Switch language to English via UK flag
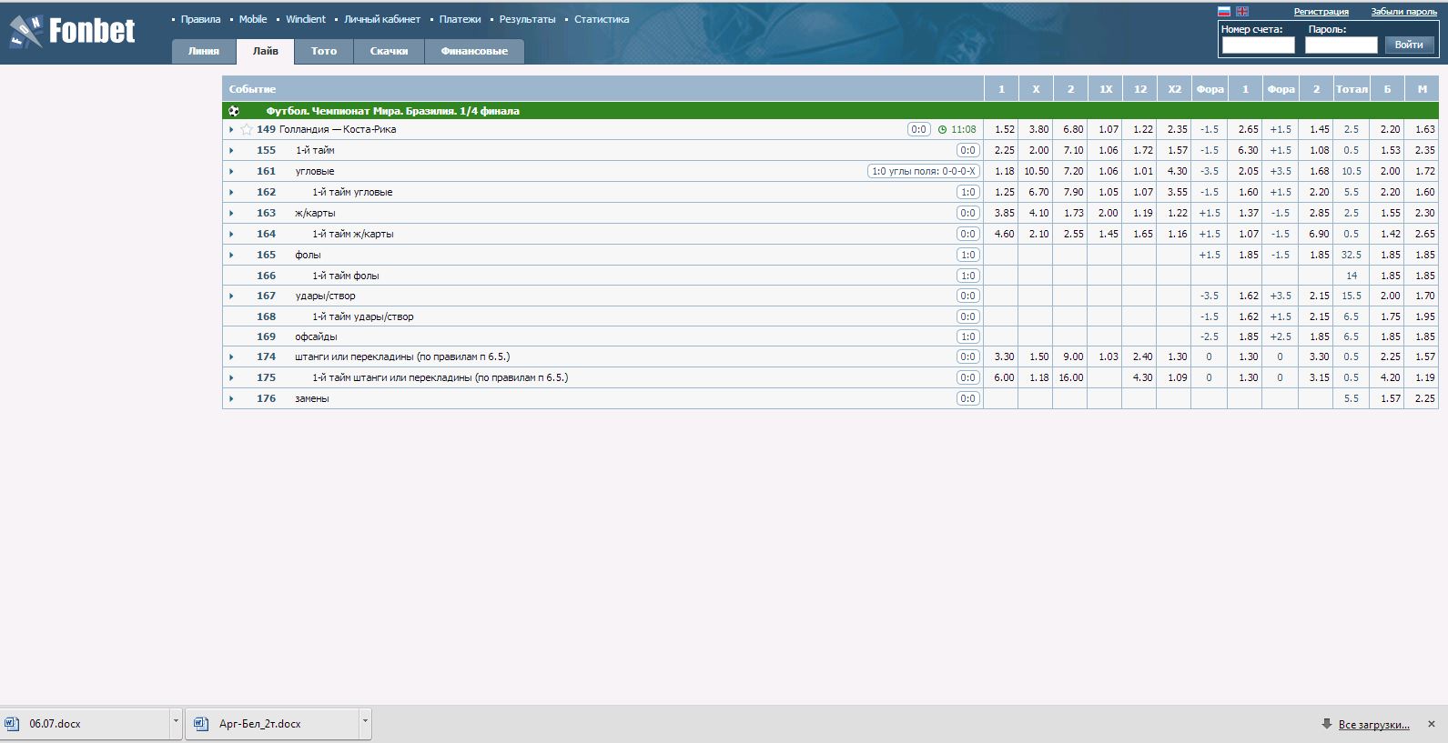1448x743 pixels. [1242, 12]
